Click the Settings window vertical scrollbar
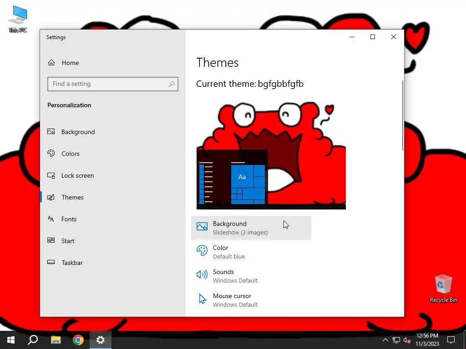Image resolution: width=466 pixels, height=349 pixels. (403, 115)
